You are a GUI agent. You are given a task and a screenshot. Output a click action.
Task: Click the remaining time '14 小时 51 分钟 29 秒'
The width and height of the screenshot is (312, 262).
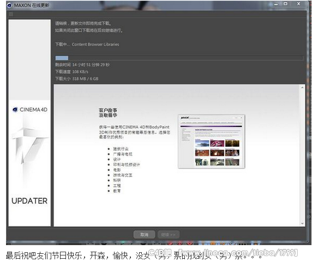pyautogui.click(x=91, y=65)
